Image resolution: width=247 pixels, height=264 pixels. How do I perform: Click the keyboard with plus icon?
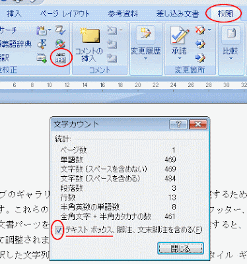pos(42,58)
